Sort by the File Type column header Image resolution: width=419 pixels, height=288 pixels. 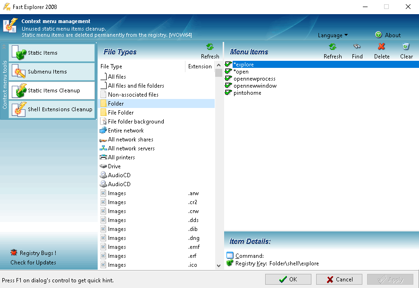pos(142,66)
